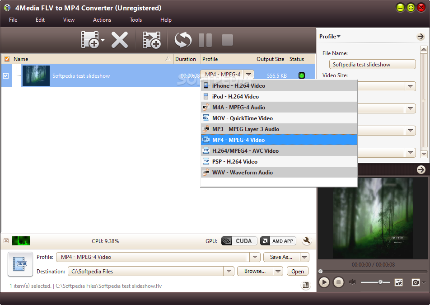This screenshot has height=305, width=430.
Task: Uncheck the Softpedia test slideshow row checkbox
Action: click(x=6, y=76)
